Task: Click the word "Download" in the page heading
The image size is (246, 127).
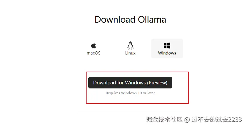Action: pyautogui.click(x=115, y=19)
